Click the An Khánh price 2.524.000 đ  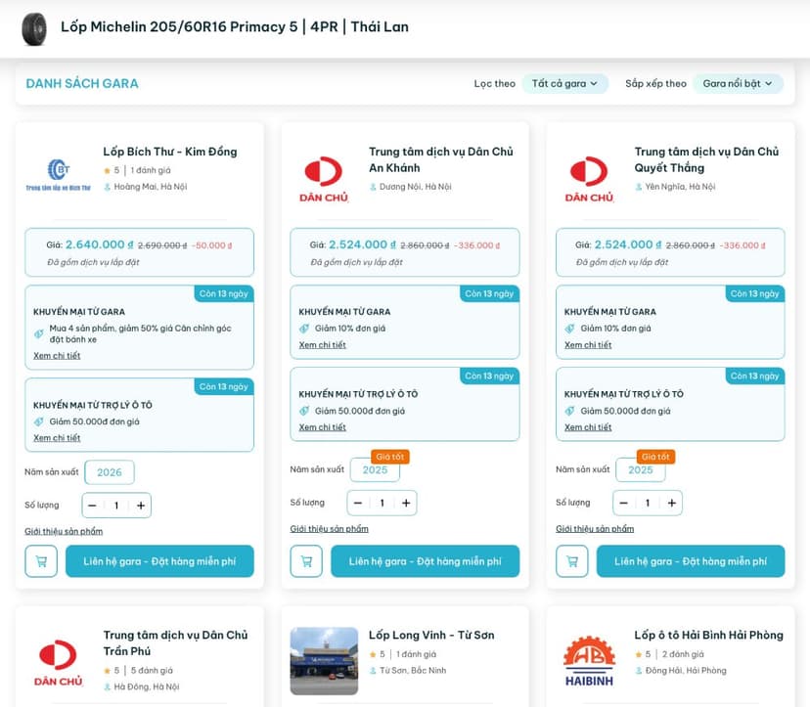pos(363,244)
